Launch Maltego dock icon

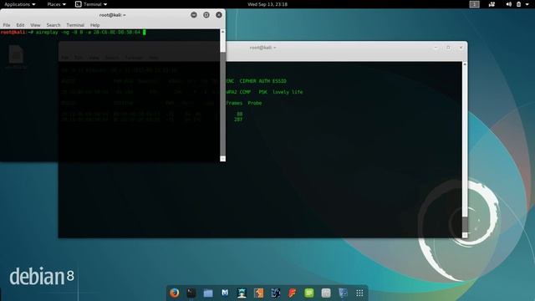point(275,293)
